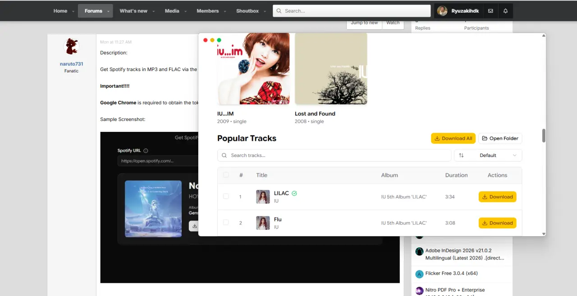Click the magnifier icon in the track search
The width and height of the screenshot is (577, 296).
click(224, 155)
